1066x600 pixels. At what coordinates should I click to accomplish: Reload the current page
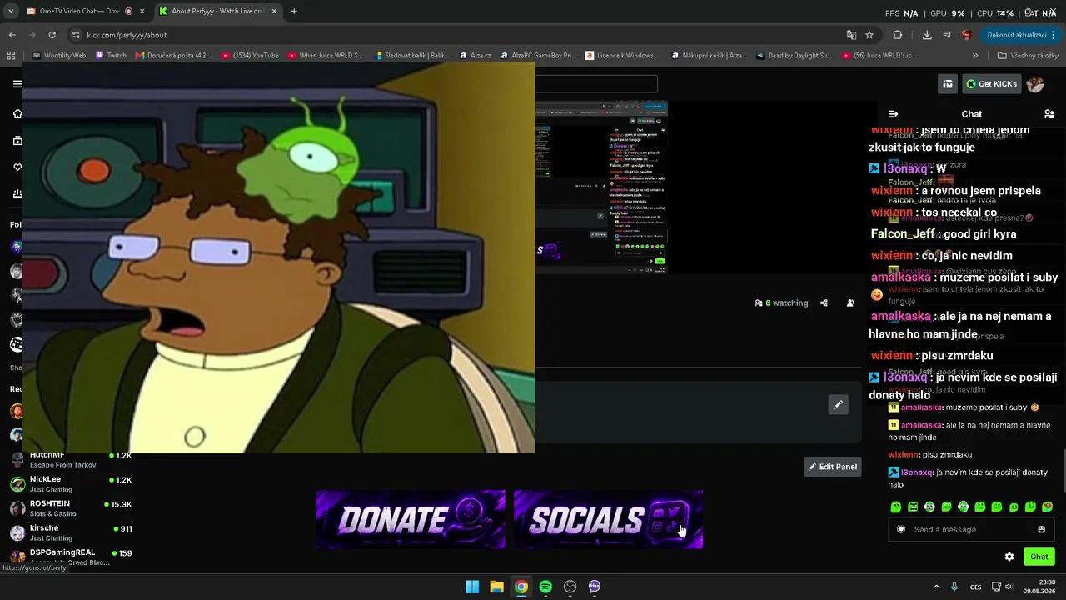[x=52, y=35]
